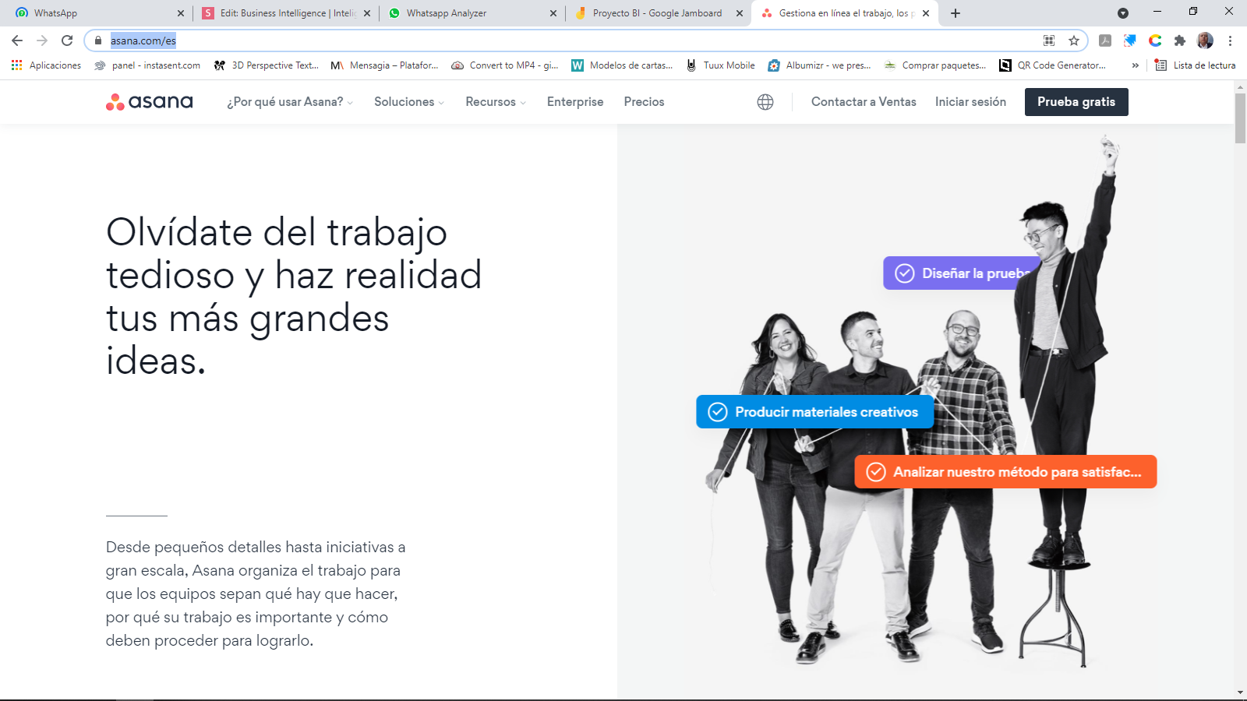This screenshot has width=1247, height=701.
Task: Click Prueba gratis button
Action: [x=1076, y=102]
